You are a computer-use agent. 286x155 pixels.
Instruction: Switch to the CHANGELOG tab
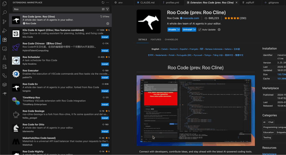click(x=171, y=39)
